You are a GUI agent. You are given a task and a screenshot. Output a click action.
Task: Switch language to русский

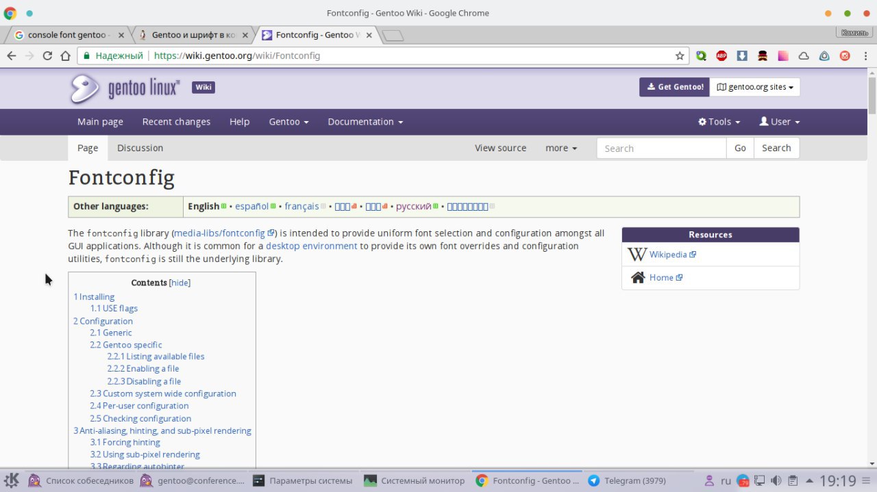(414, 206)
